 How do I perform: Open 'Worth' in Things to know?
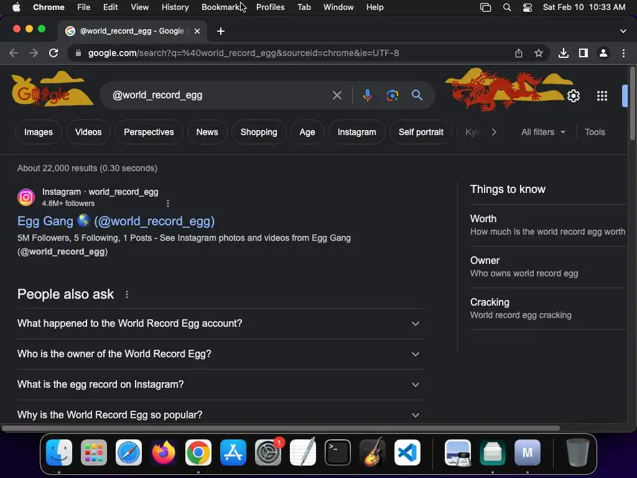click(549, 225)
